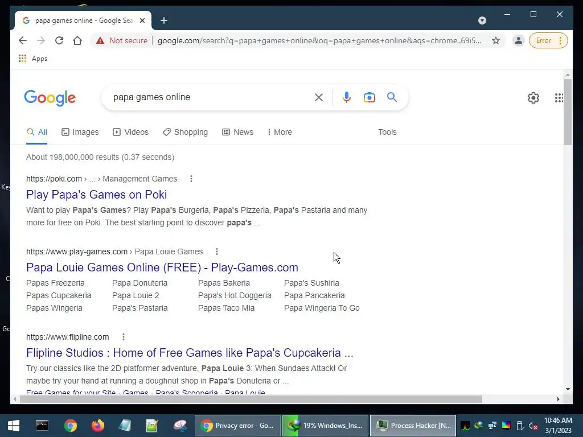
Task: Click the Papa's Pastaria sitelink
Action: tap(140, 308)
